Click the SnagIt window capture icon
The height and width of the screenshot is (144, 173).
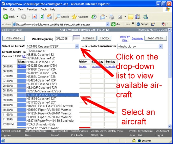coord(153,24)
